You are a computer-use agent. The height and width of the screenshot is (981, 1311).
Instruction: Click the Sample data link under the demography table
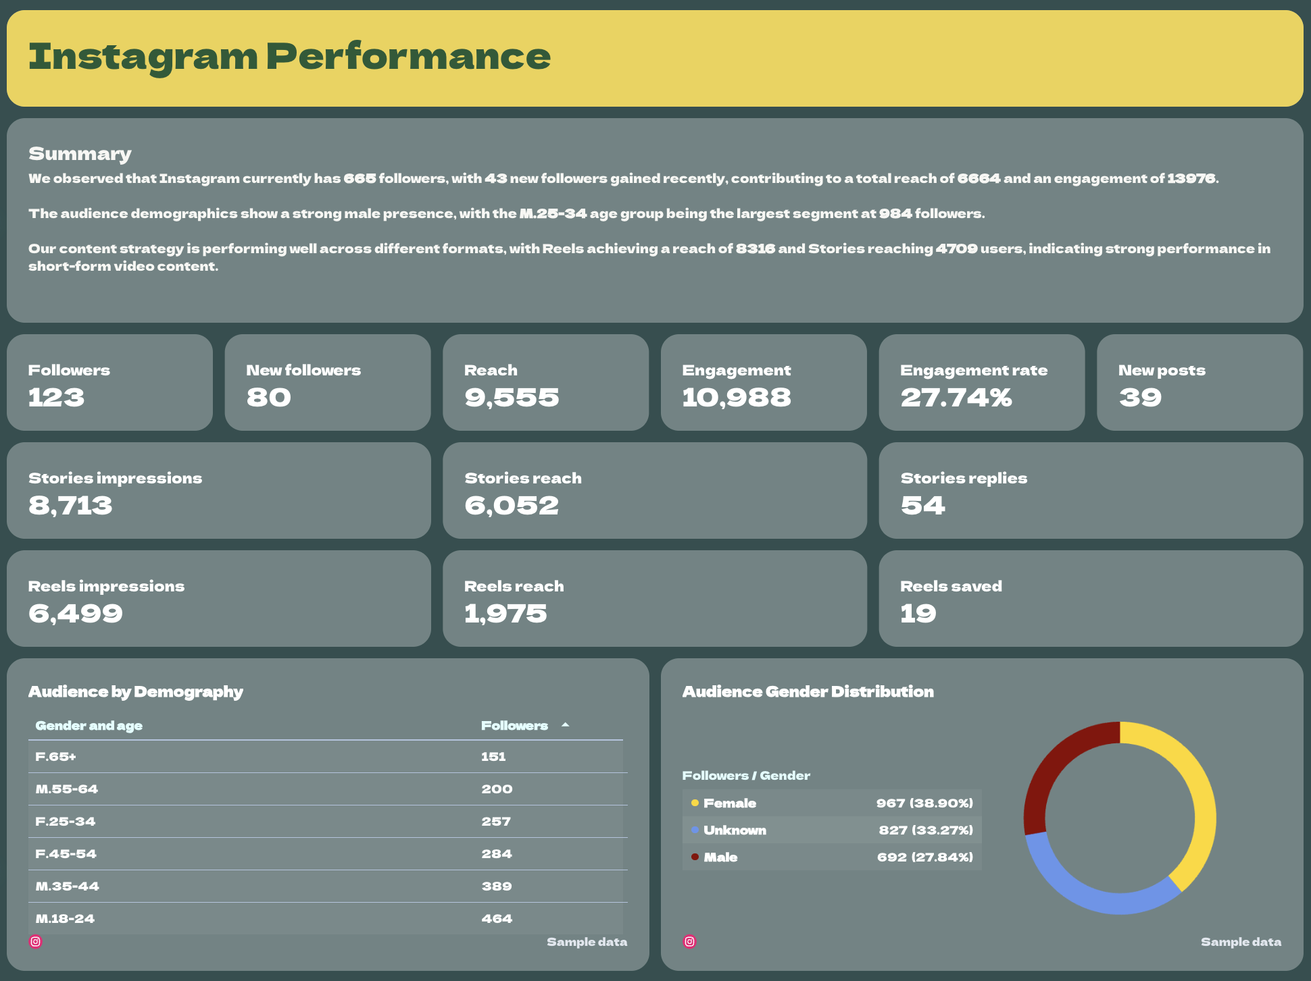pyautogui.click(x=586, y=941)
